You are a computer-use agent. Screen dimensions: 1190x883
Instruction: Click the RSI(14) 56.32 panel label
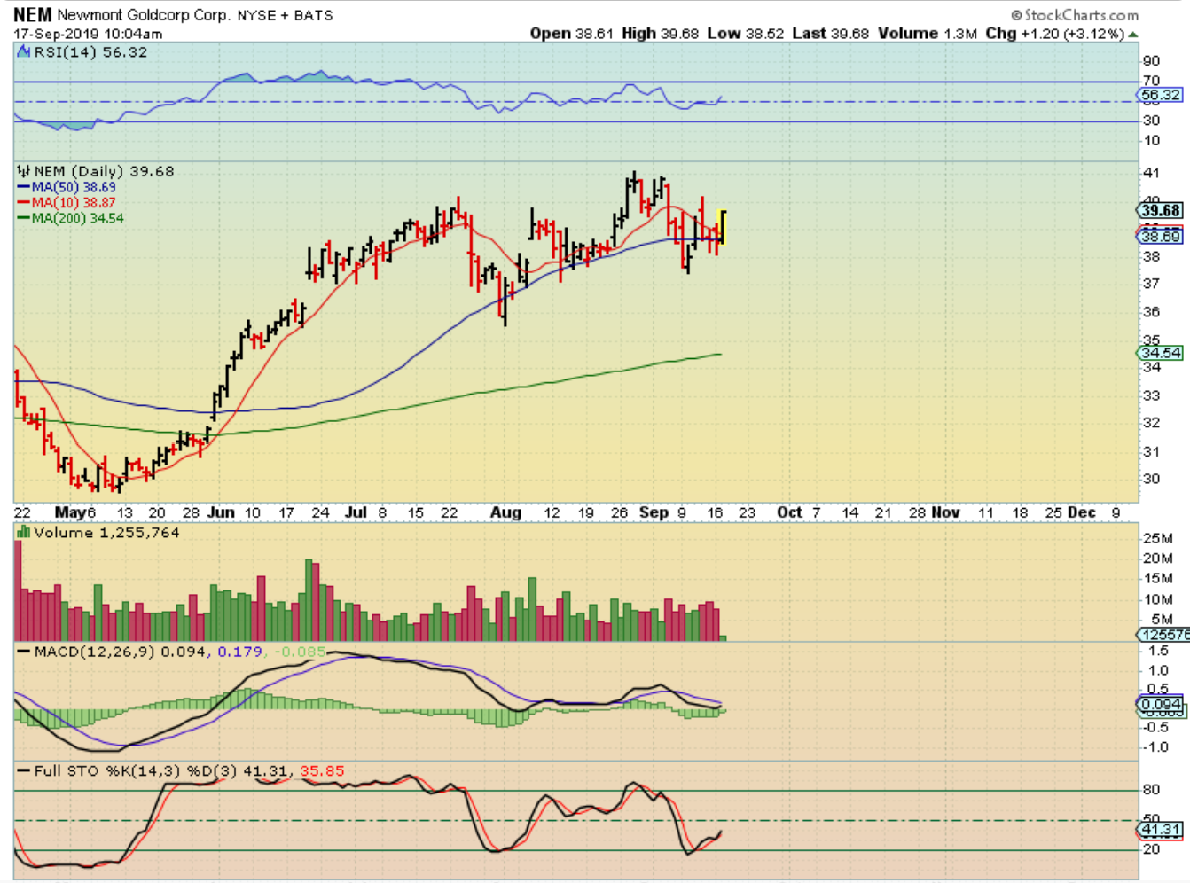point(90,52)
